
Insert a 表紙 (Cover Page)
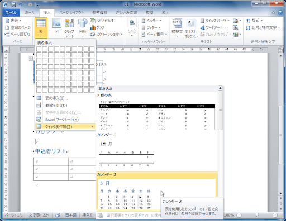pos(13,21)
